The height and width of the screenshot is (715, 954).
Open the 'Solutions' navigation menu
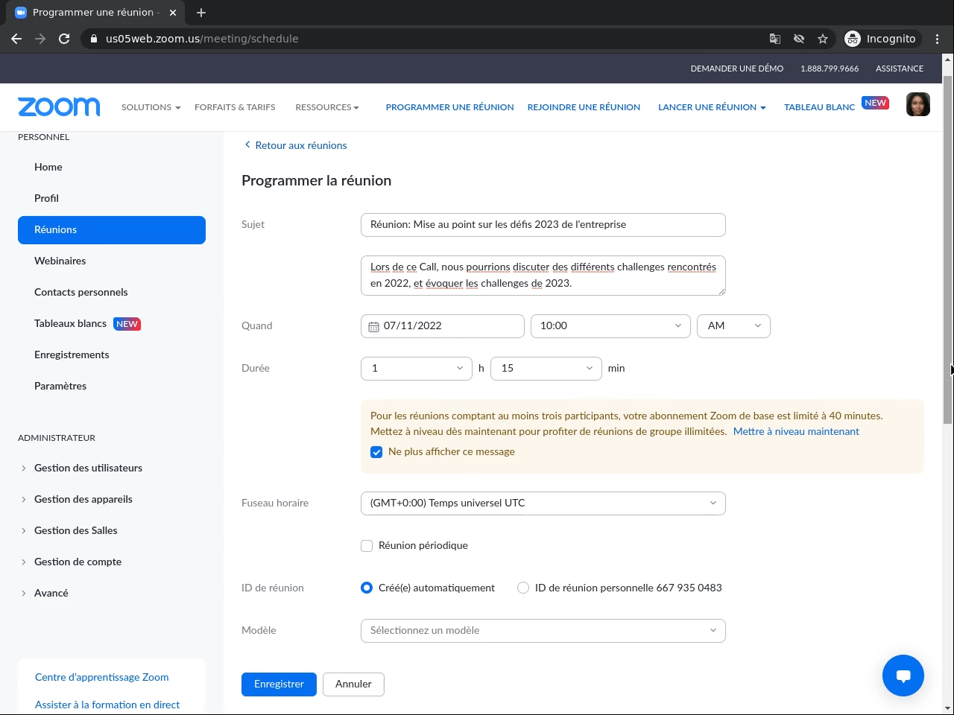click(151, 107)
